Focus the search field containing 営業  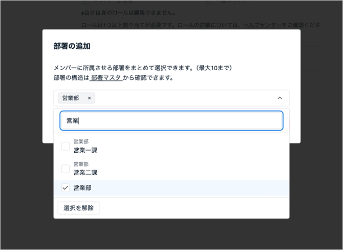point(171,120)
